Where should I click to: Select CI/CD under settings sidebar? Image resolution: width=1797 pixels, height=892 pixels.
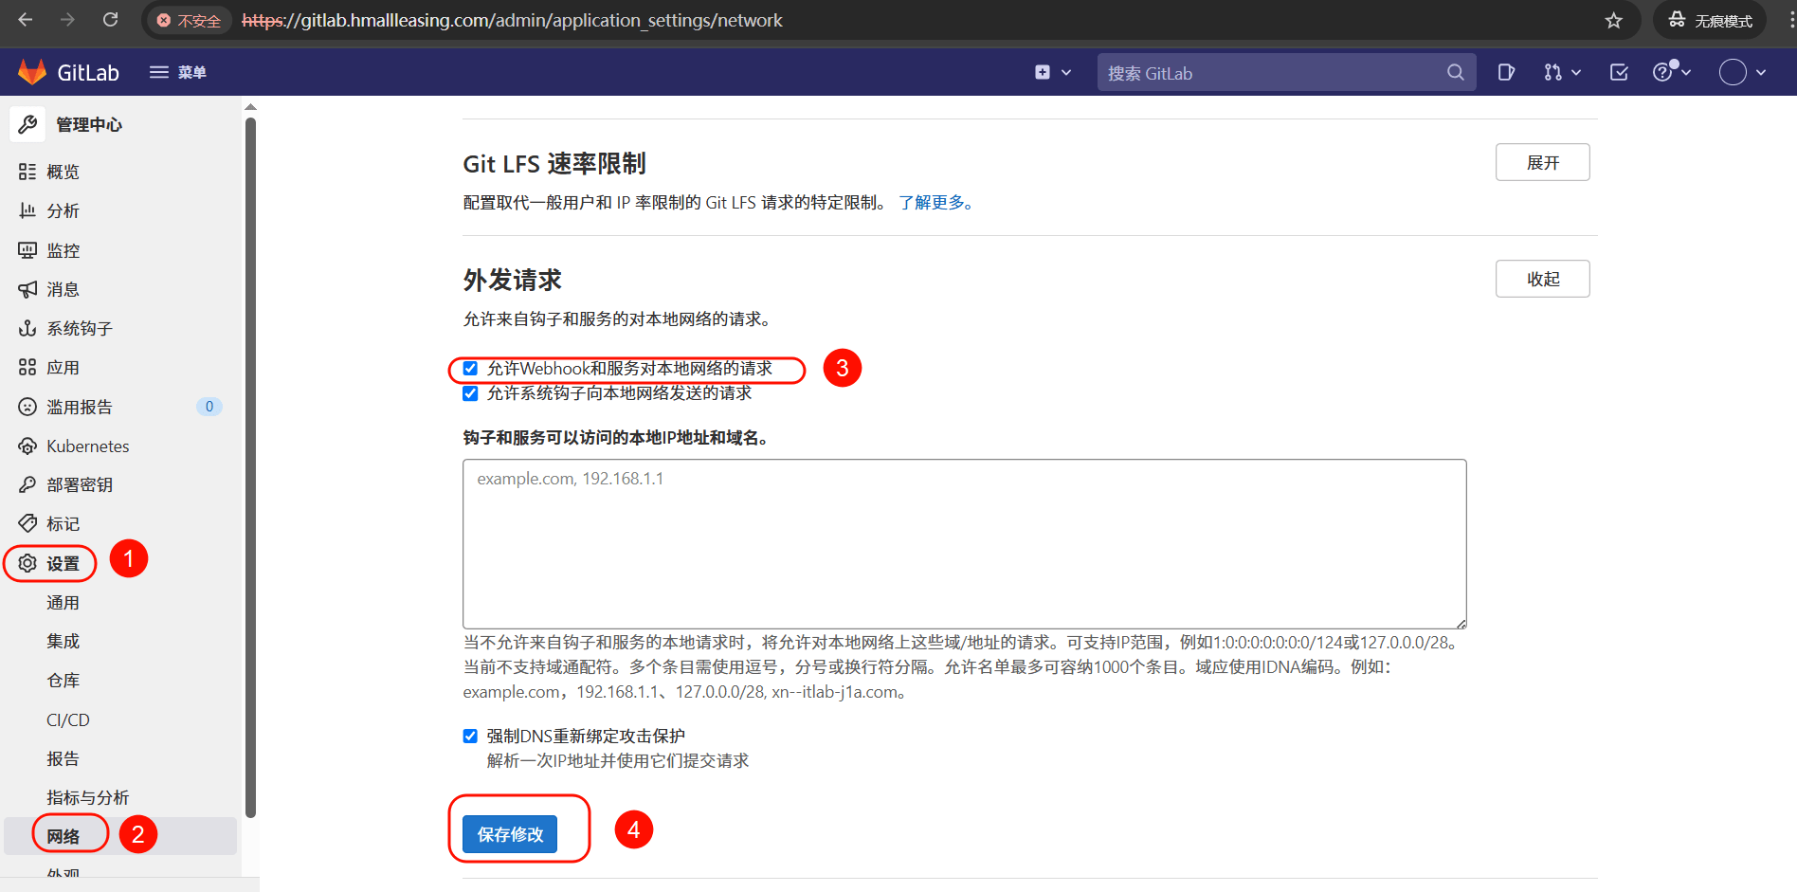pos(68,720)
